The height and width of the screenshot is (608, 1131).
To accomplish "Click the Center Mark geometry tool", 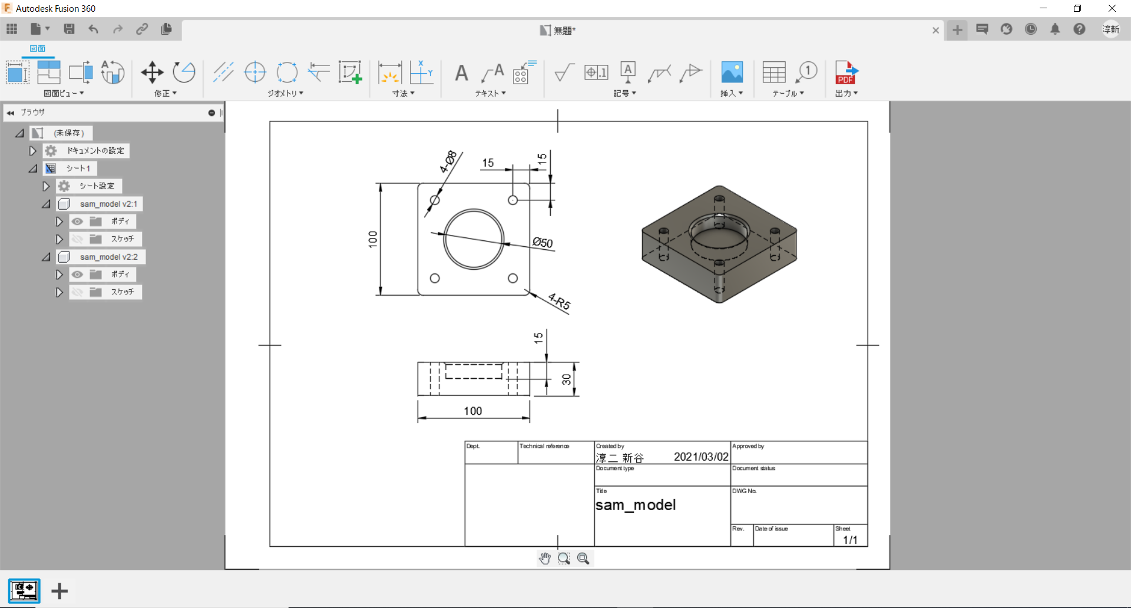I will click(254, 72).
